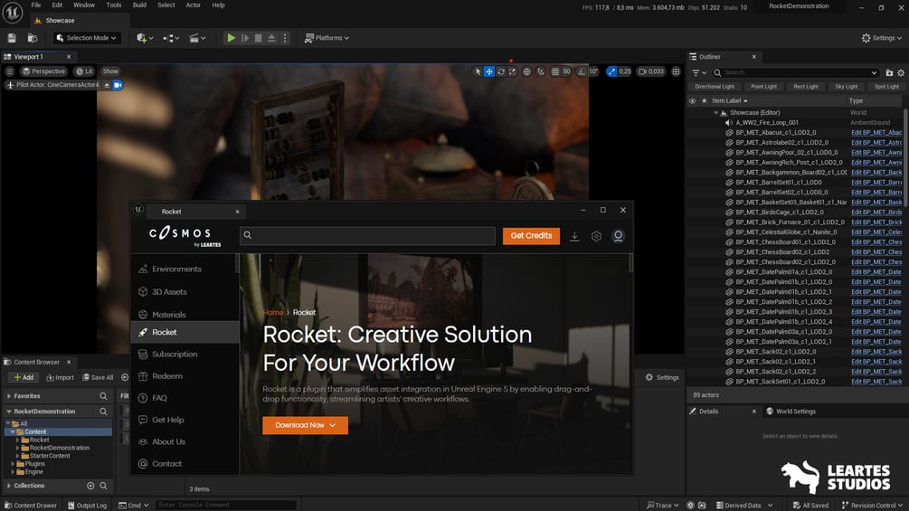Stop piloting CineCameraActor eject icon
The image size is (909, 511).
click(x=107, y=85)
